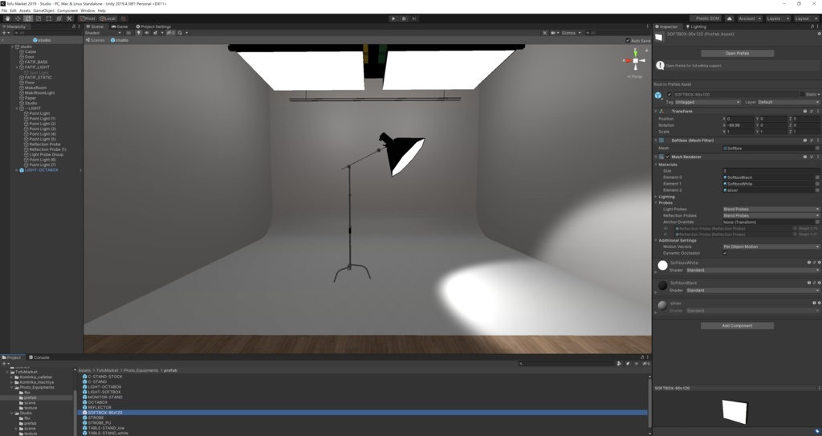Image resolution: width=822 pixels, height=436 pixels.
Task: Open the Light Probes Blend Probes dropdown
Action: [x=771, y=210]
